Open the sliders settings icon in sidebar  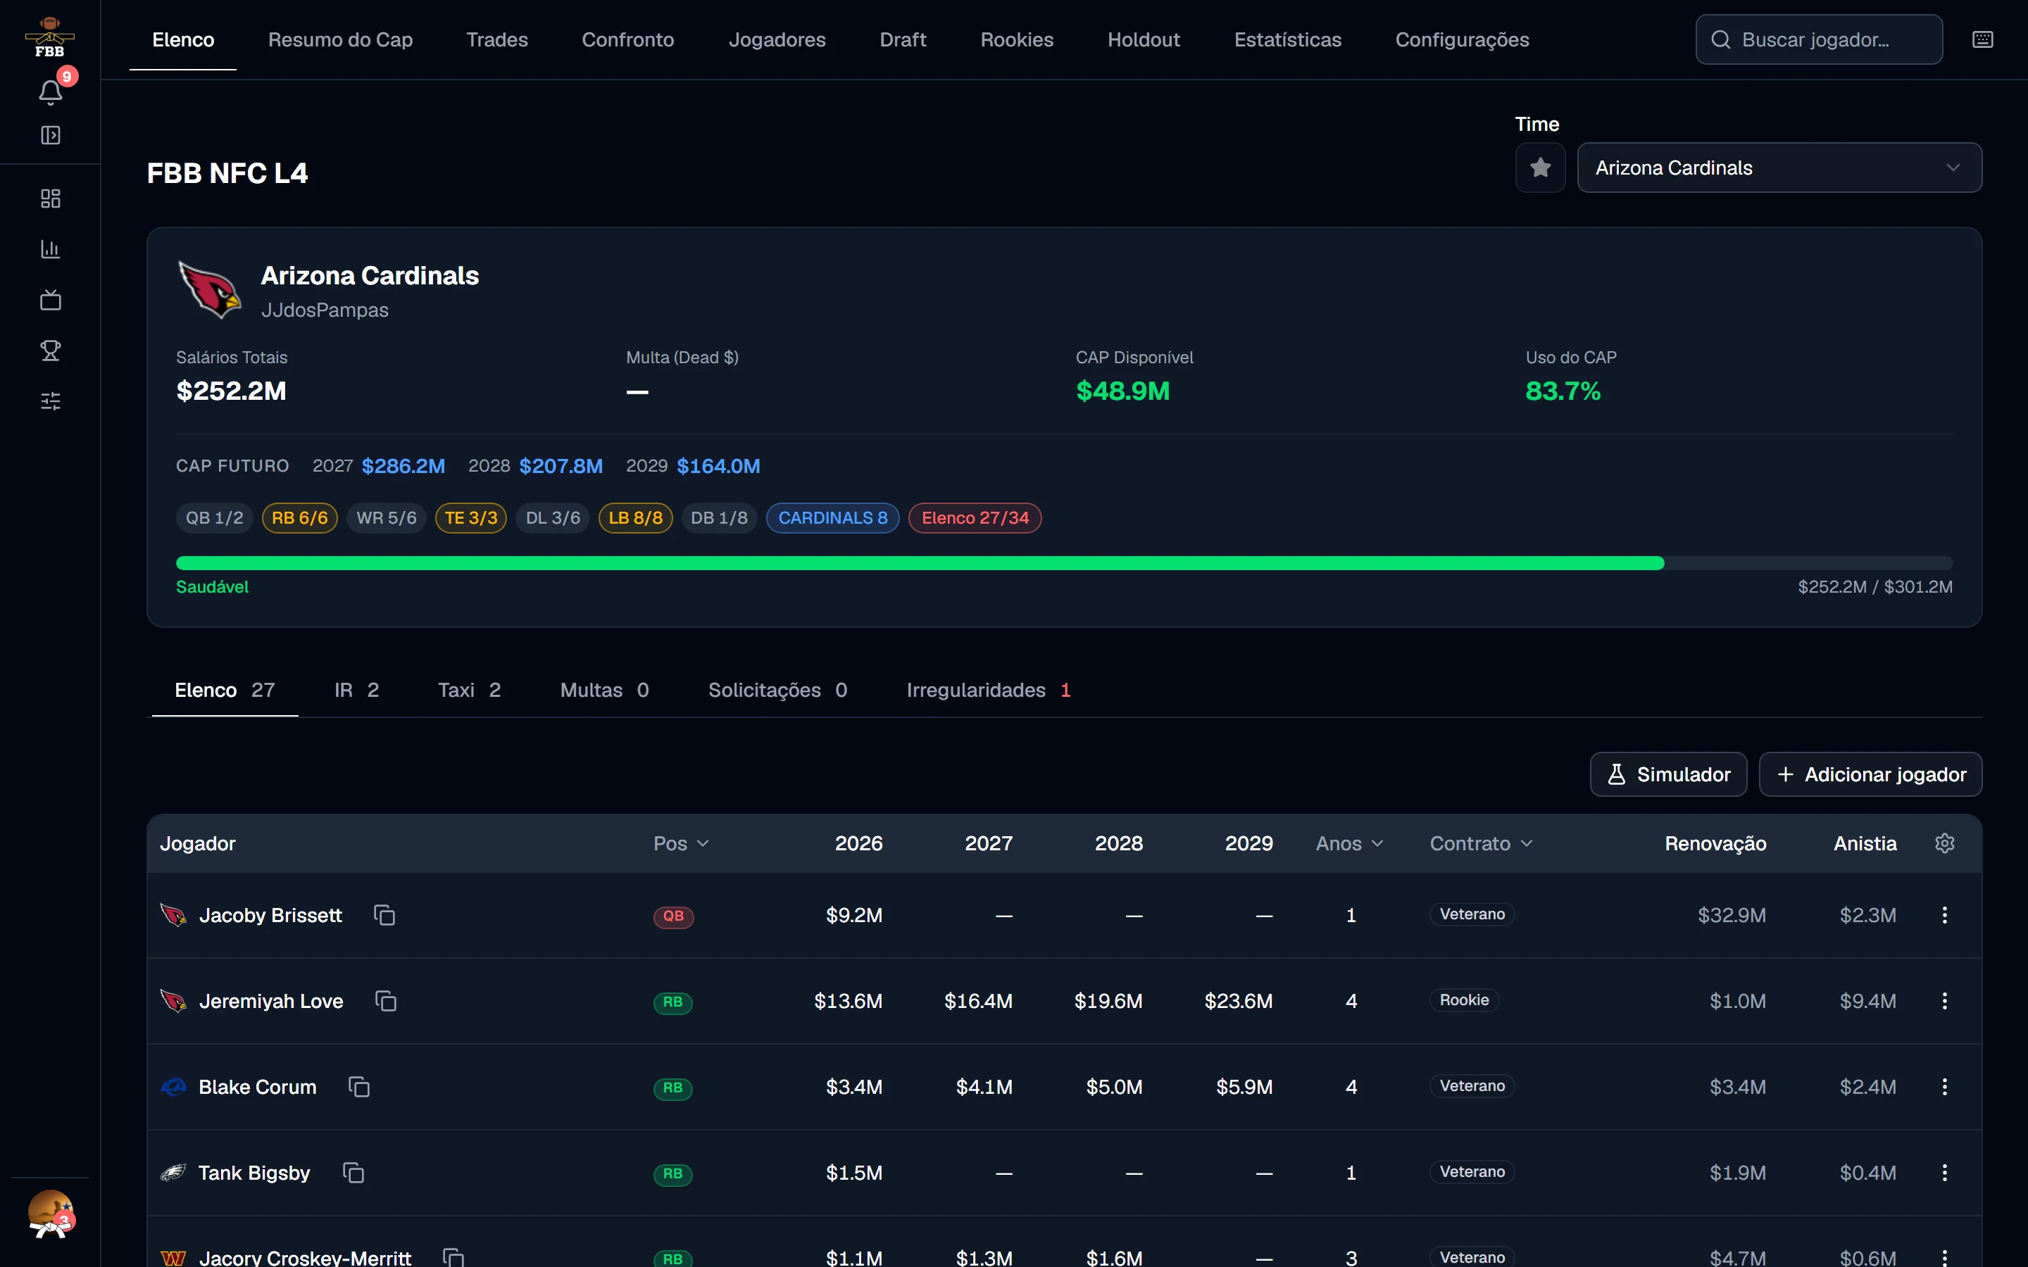point(50,401)
